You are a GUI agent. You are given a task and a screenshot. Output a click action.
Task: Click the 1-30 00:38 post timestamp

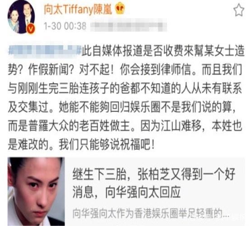(65, 26)
